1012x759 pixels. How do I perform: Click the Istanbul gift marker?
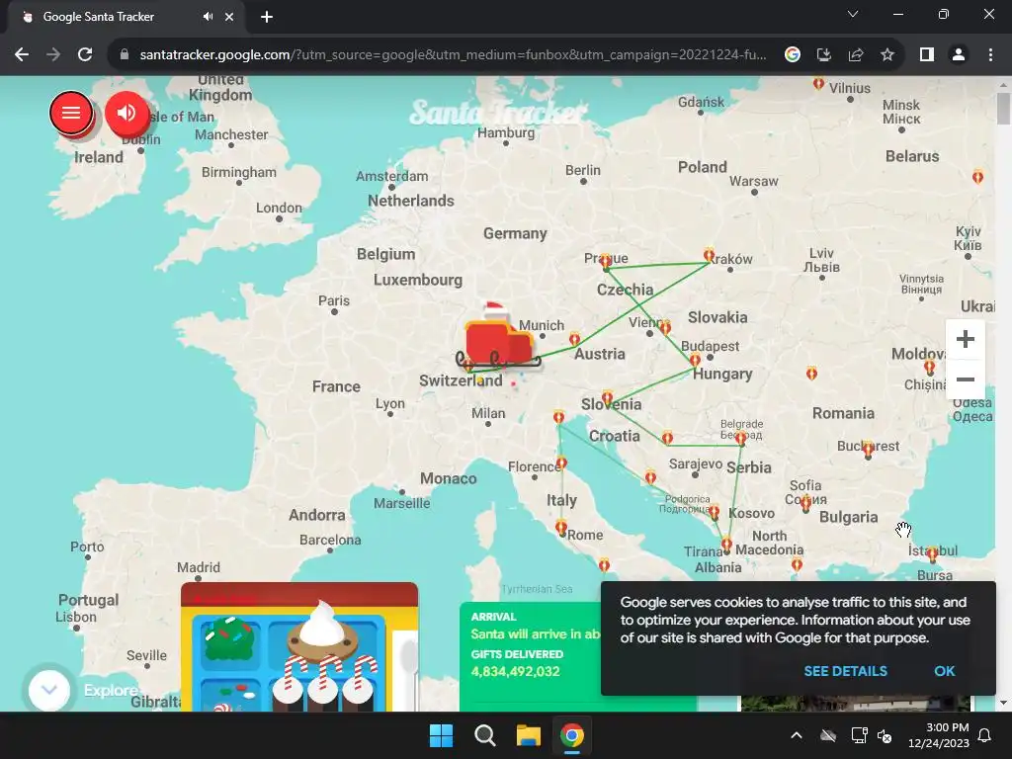[x=932, y=553]
